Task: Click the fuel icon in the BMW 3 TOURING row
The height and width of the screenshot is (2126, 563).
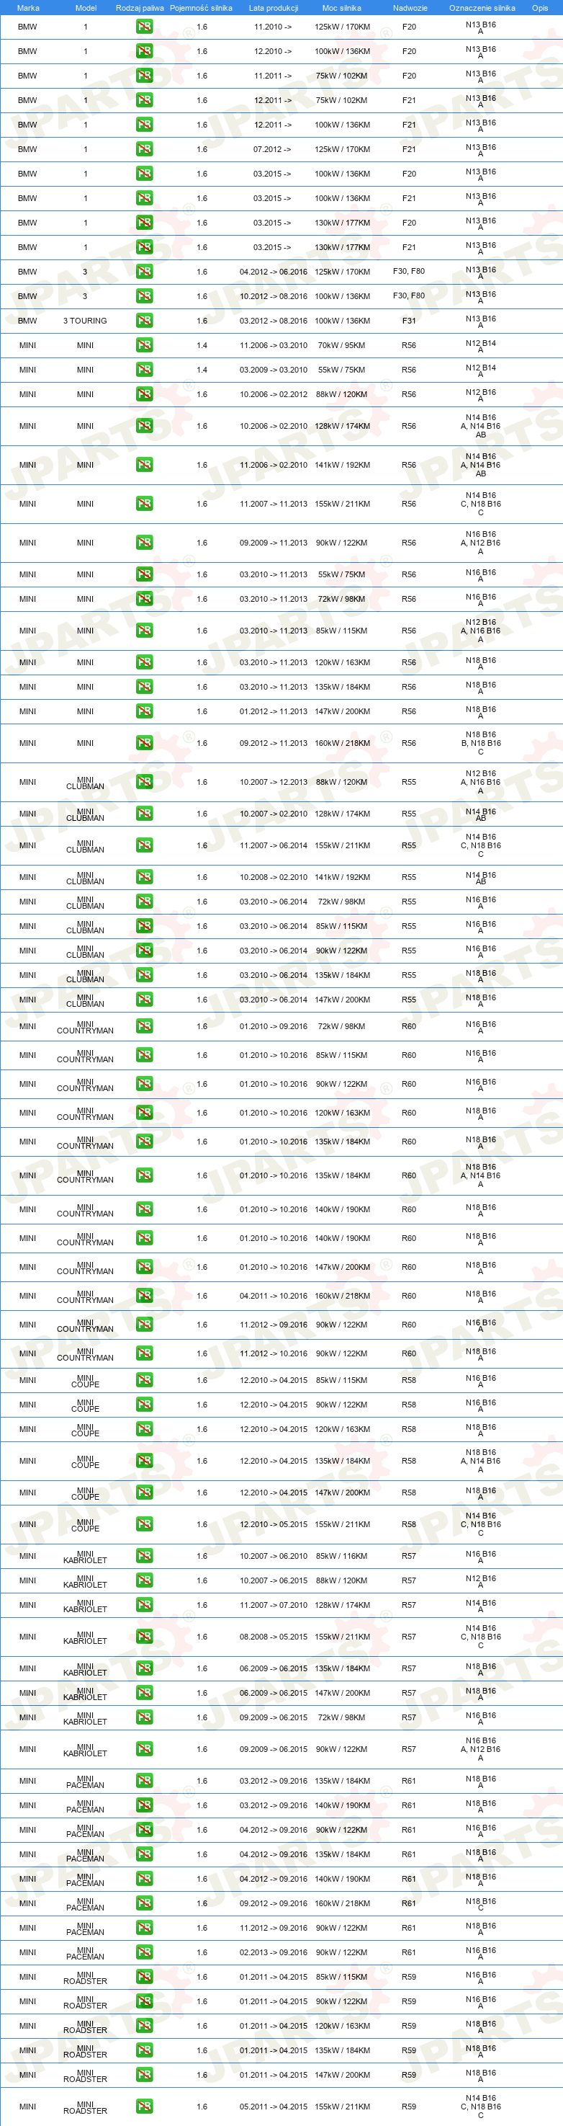Action: [x=144, y=320]
